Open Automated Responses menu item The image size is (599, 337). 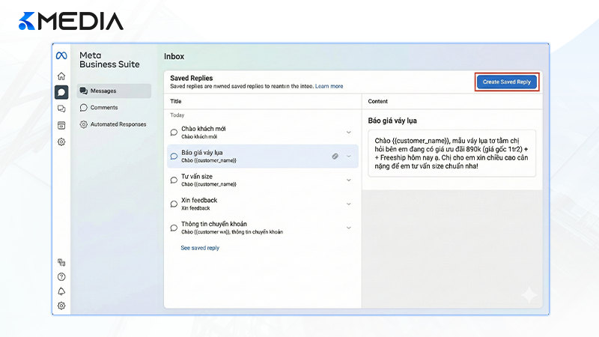pos(114,124)
